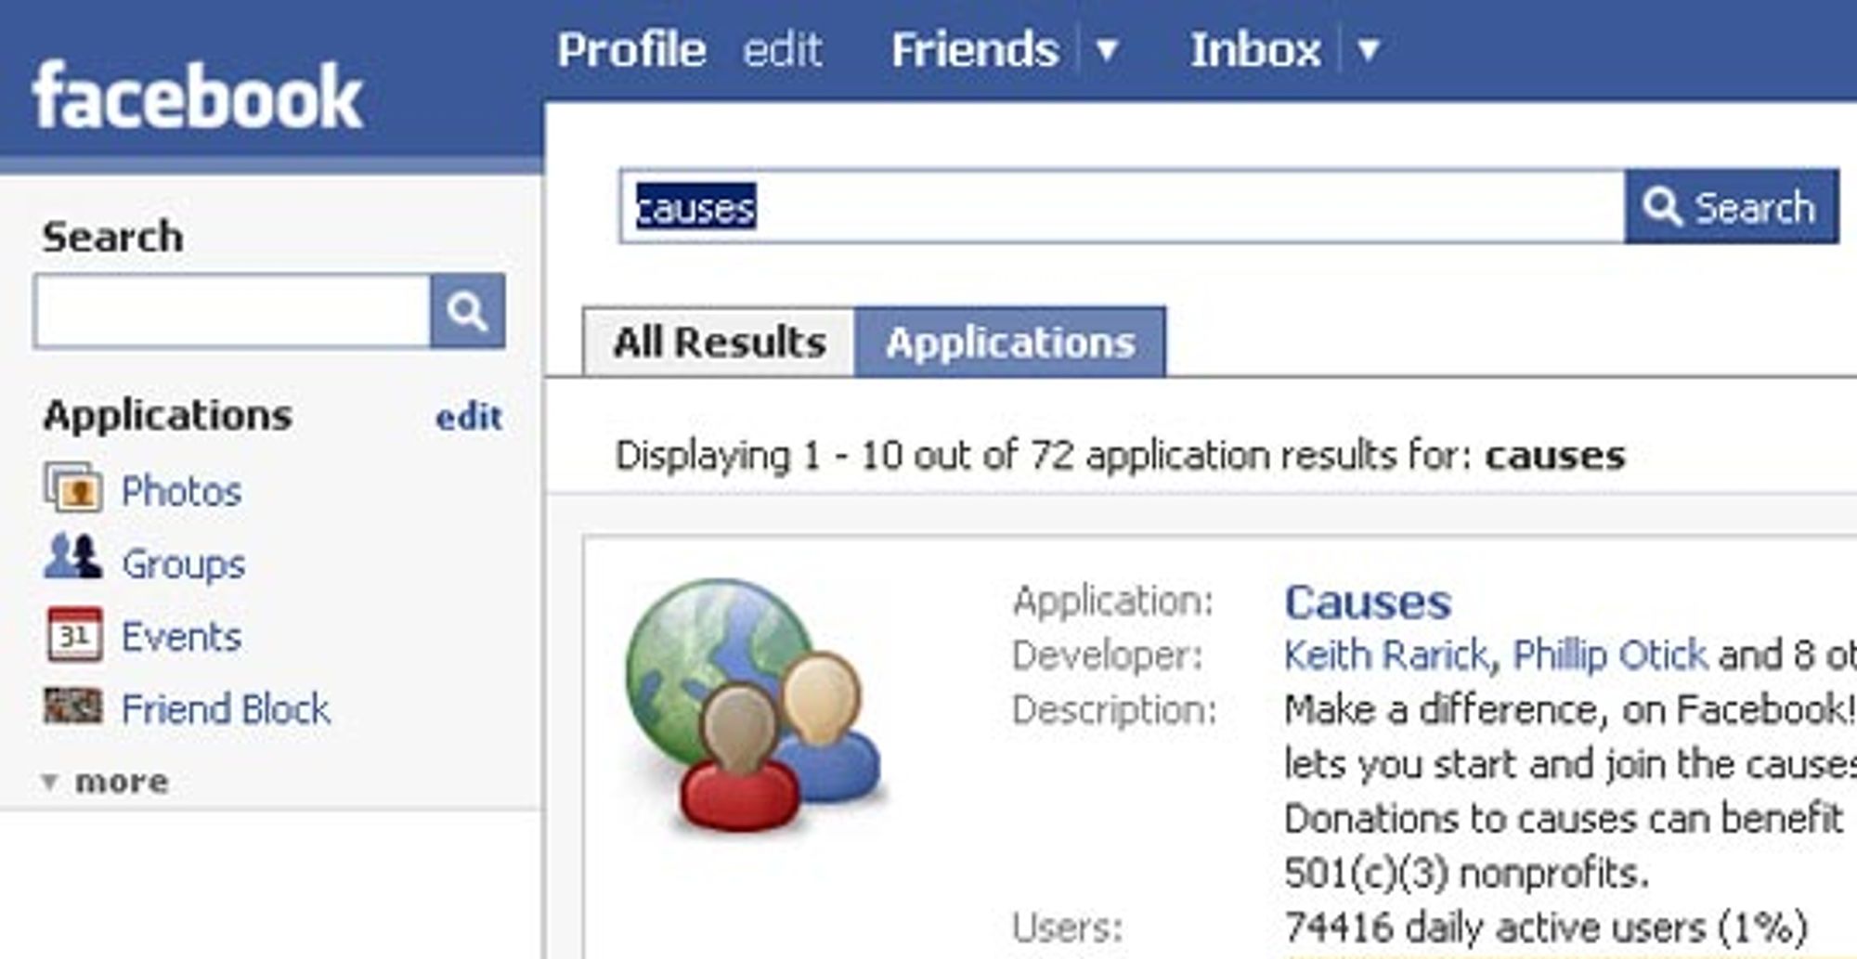The image size is (1857, 959).
Task: Click edit next to Applications heading
Action: (469, 417)
